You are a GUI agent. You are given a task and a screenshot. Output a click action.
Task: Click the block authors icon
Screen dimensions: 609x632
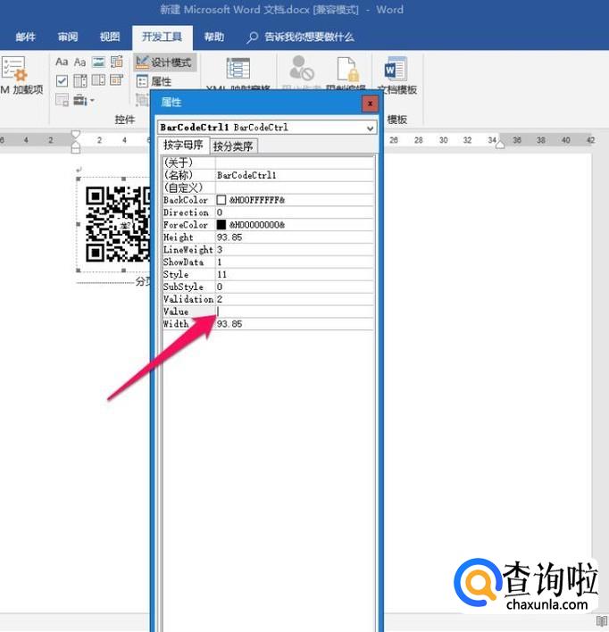[301, 68]
